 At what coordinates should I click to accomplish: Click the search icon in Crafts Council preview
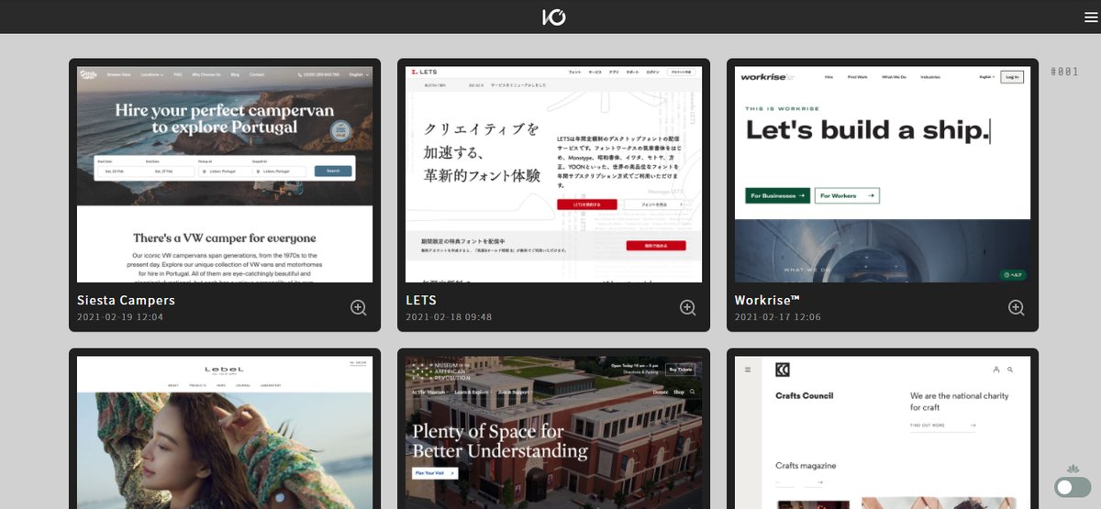click(x=1010, y=370)
